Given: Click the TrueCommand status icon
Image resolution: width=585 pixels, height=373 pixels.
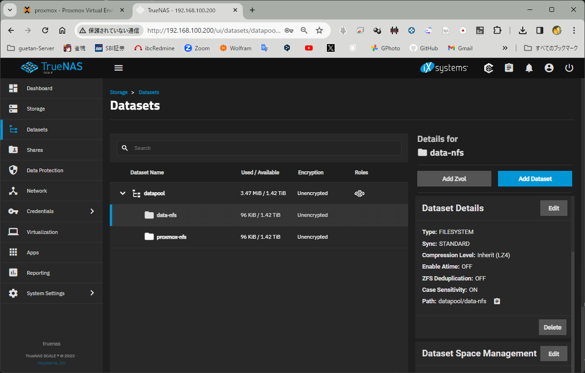Looking at the screenshot, I should 489,68.
